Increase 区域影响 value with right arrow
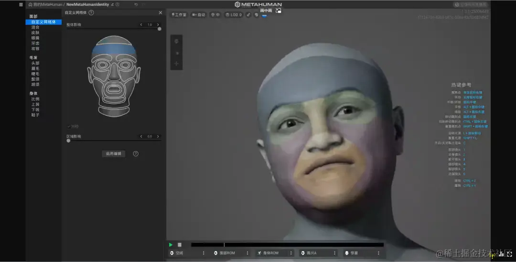 (x=158, y=136)
